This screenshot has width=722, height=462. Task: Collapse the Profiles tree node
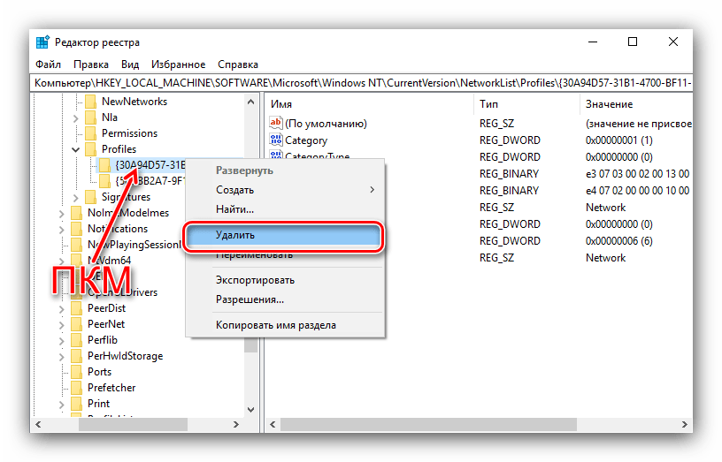pos(75,149)
